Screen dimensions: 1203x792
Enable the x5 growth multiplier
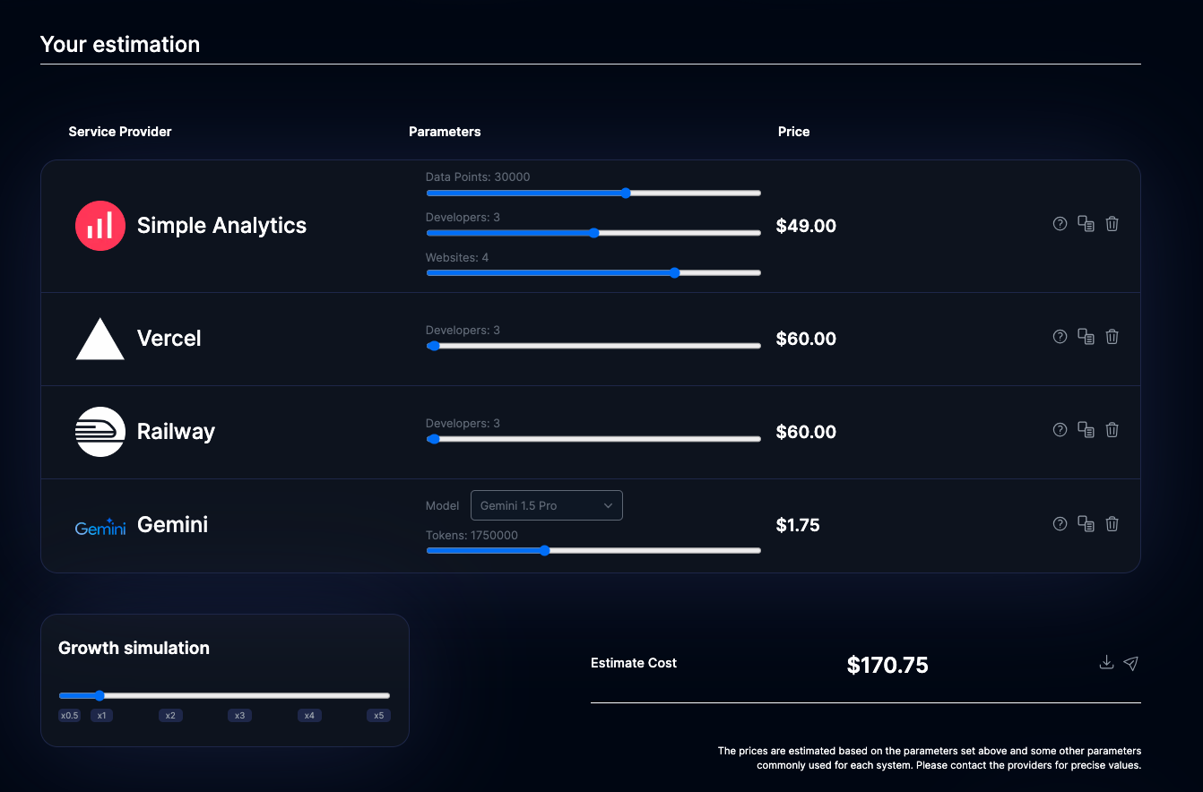[x=377, y=715]
